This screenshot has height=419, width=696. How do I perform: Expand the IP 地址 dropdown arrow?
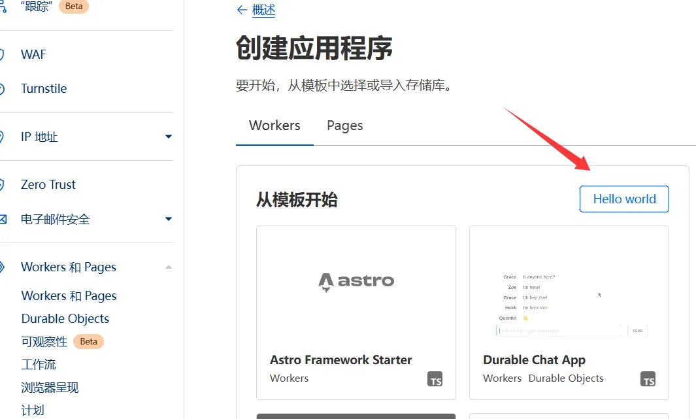click(169, 137)
